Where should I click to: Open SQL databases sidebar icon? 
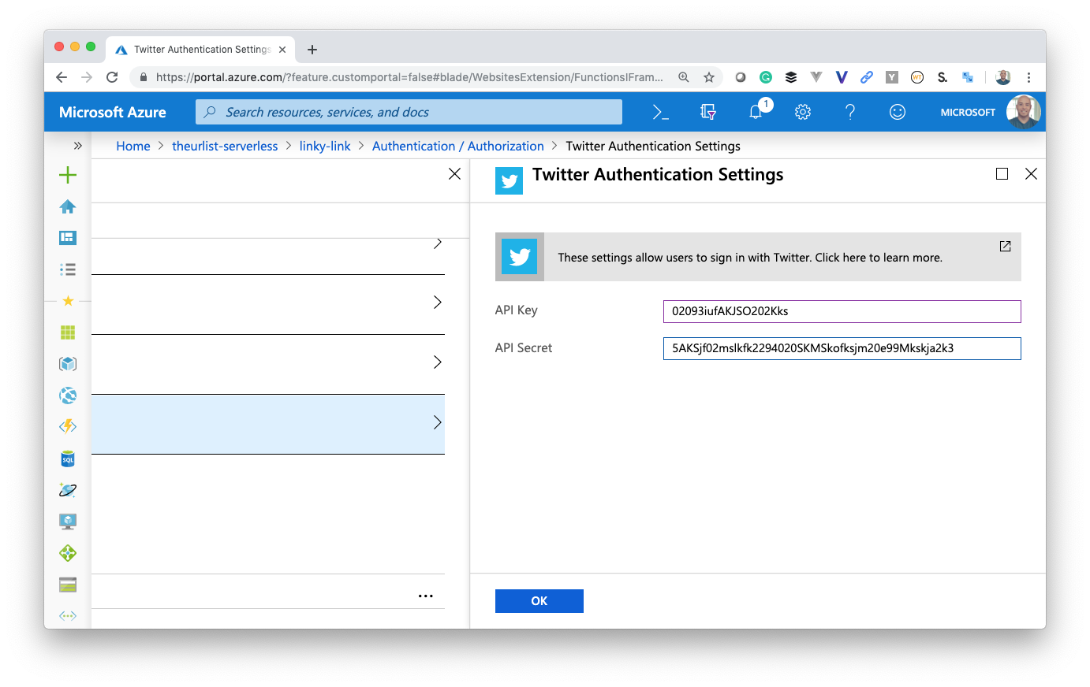[68, 459]
